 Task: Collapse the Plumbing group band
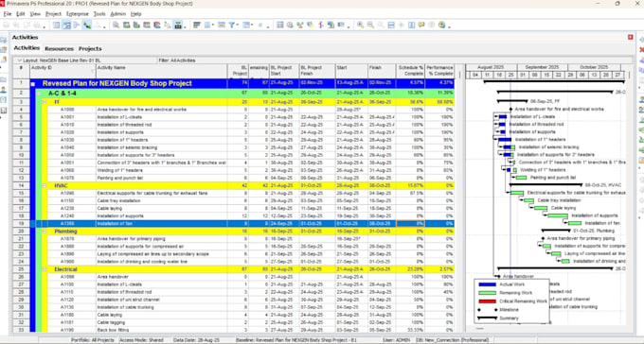pos(45,232)
